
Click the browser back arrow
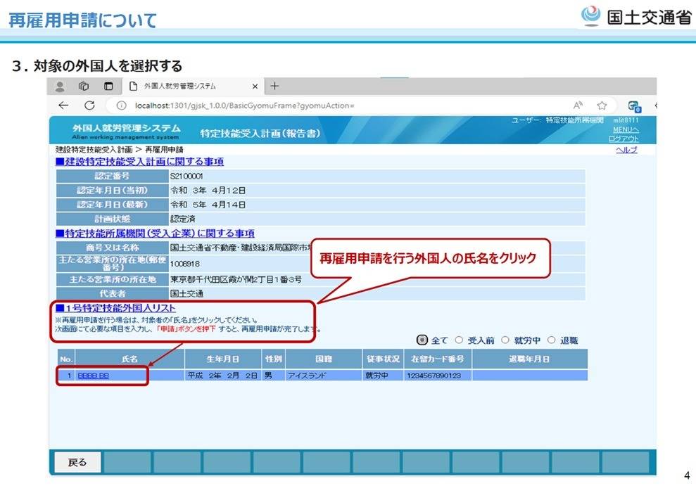[64, 105]
